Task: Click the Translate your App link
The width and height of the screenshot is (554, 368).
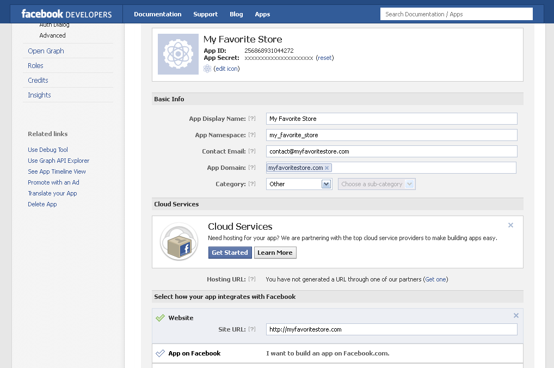Action: (x=53, y=193)
